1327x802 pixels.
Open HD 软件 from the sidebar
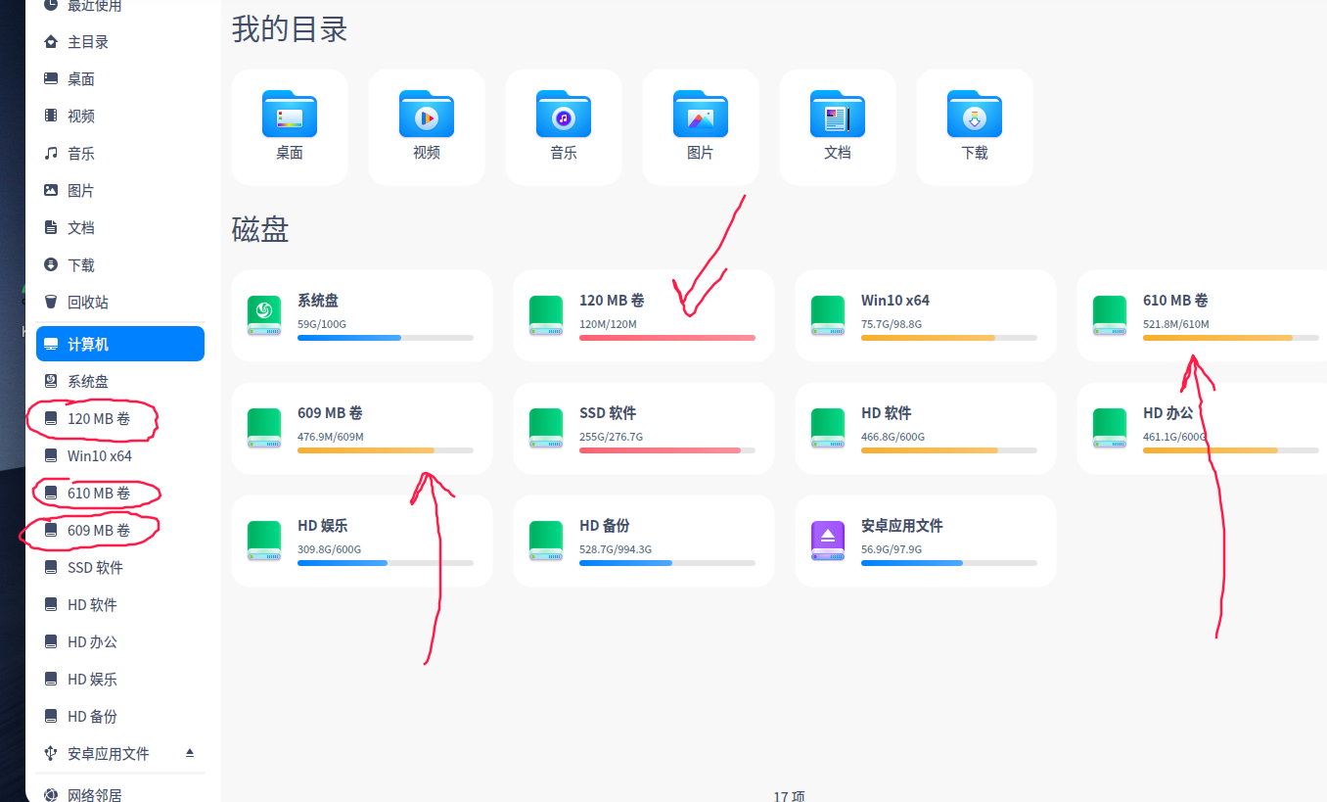(x=120, y=604)
